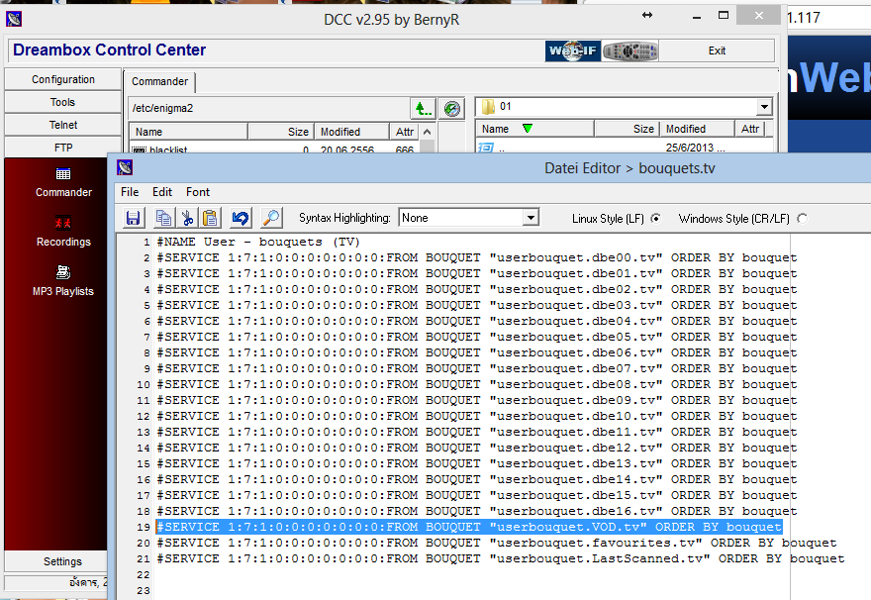
Task: Click line 1 '#NAME User - bouquets (TV)'
Action: tap(258, 243)
